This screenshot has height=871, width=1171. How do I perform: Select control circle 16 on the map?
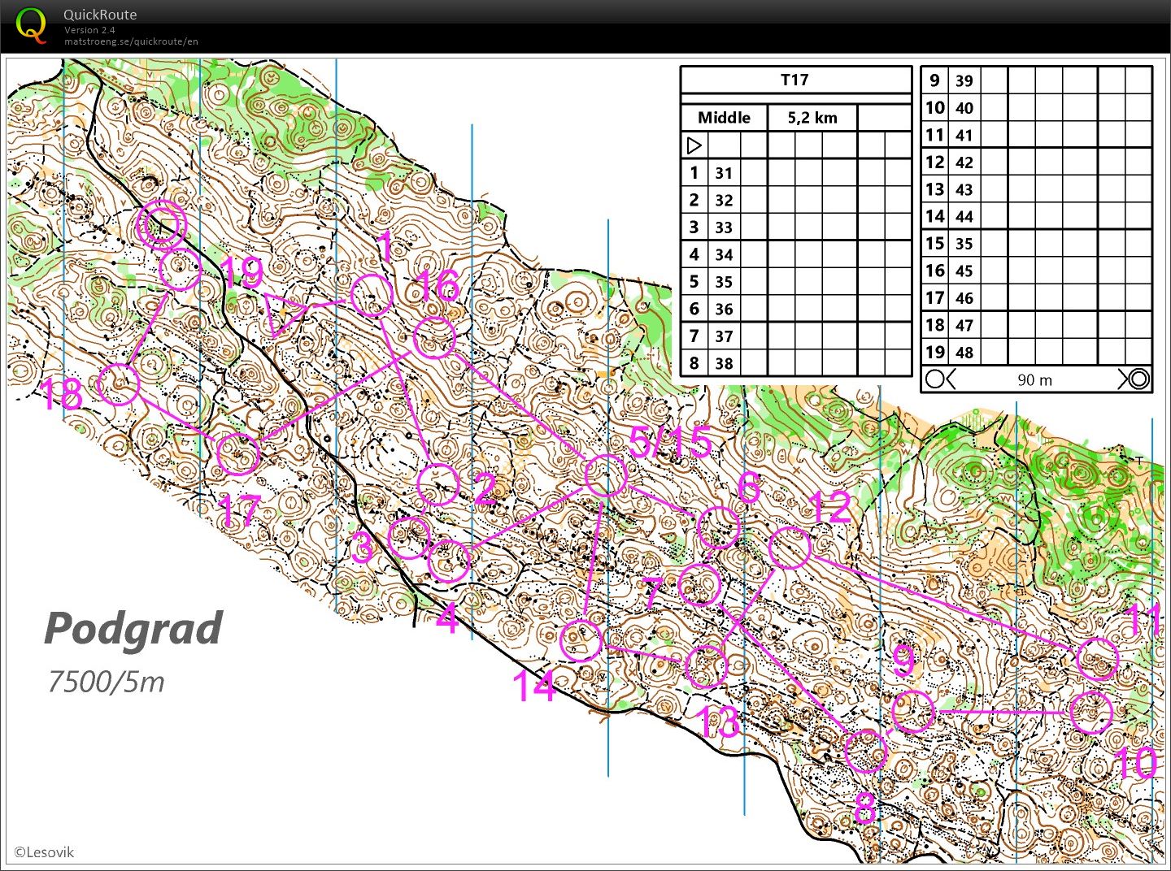pyautogui.click(x=434, y=338)
